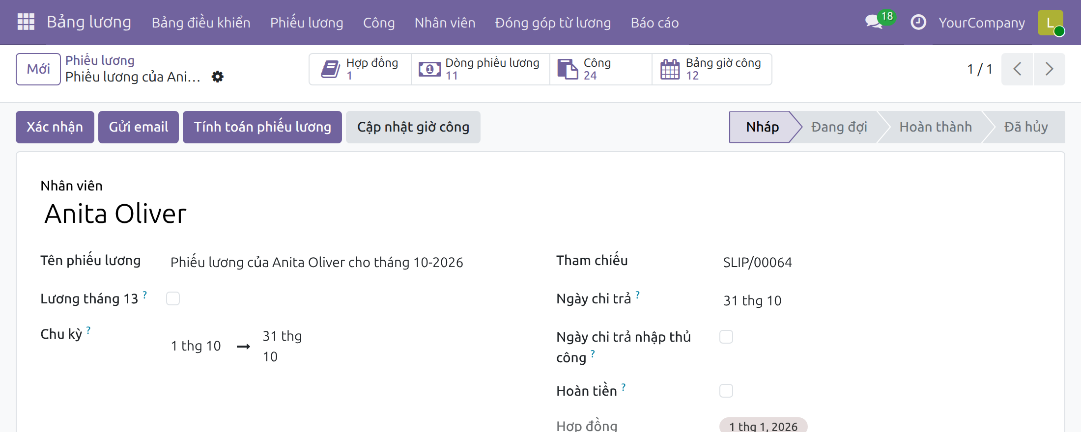Click the Công documents icon
This screenshot has width=1081, height=432.
pos(568,69)
